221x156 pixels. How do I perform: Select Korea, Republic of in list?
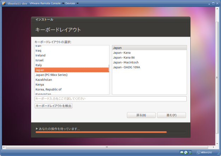coord(72,89)
